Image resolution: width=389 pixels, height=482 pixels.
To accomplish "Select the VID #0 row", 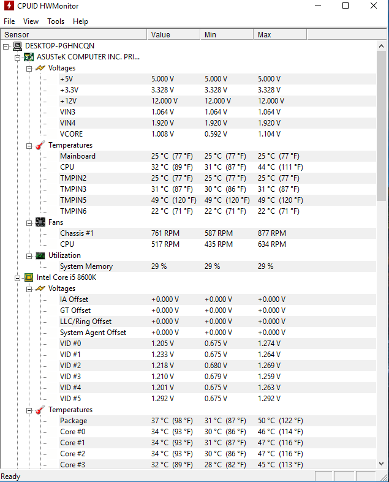I will point(217,344).
